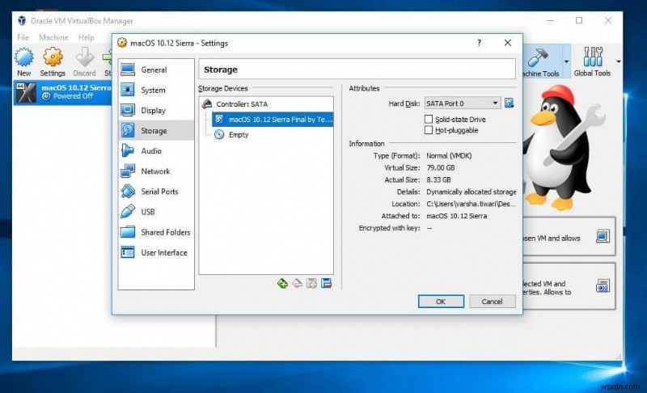
Task: Click the choose virtual hard disk icon
Action: coord(510,103)
